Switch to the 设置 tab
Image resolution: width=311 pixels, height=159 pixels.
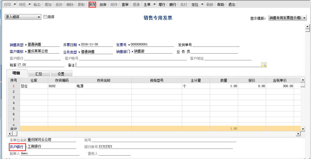click(x=61, y=74)
